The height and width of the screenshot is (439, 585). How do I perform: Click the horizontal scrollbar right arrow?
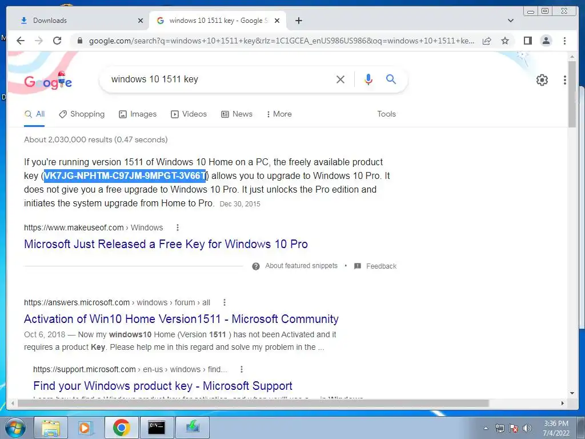tap(563, 403)
